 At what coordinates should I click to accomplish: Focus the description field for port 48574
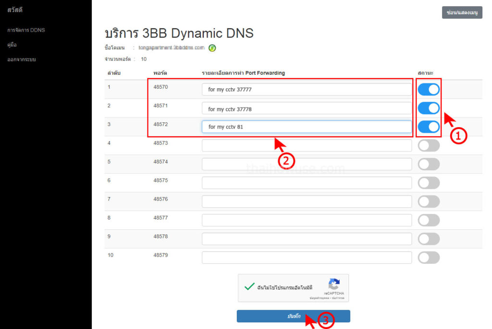click(x=307, y=164)
